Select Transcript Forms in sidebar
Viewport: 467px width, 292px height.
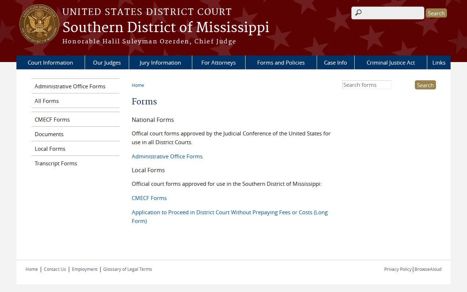[76, 163]
